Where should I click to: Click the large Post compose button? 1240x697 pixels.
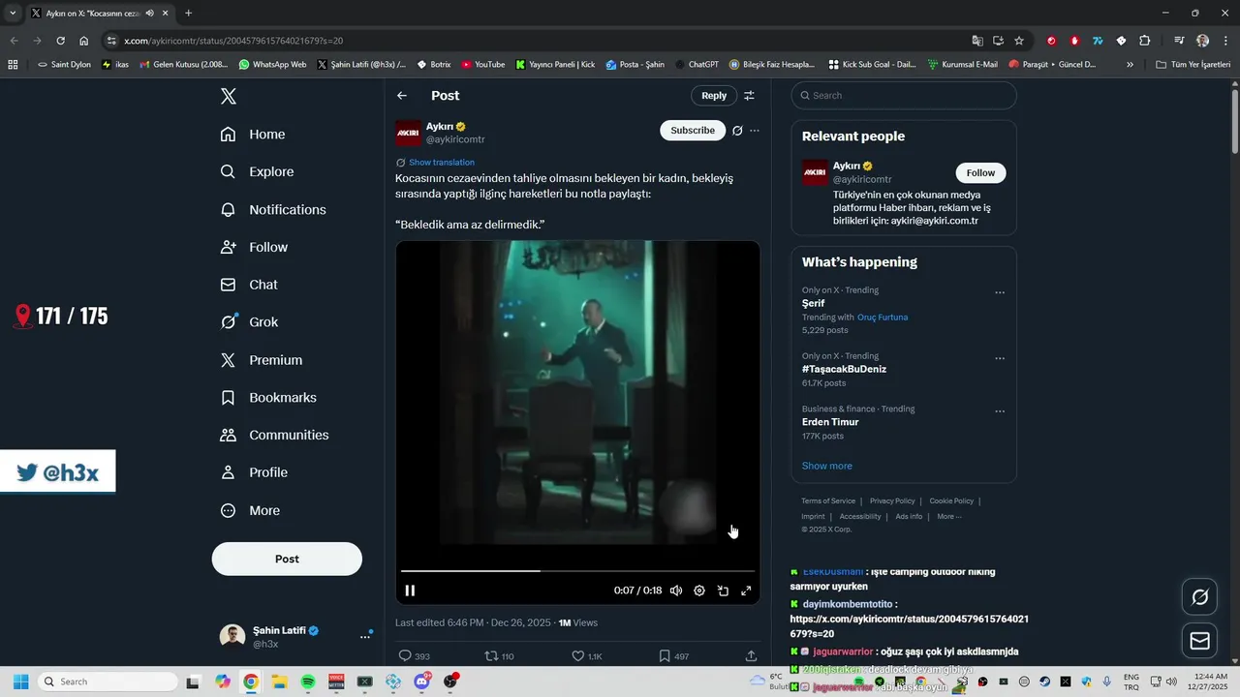pos(287,559)
